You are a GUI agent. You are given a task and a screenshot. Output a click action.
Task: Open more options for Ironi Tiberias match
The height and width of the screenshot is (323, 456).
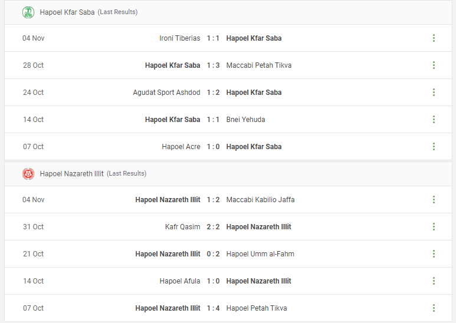tap(434, 38)
